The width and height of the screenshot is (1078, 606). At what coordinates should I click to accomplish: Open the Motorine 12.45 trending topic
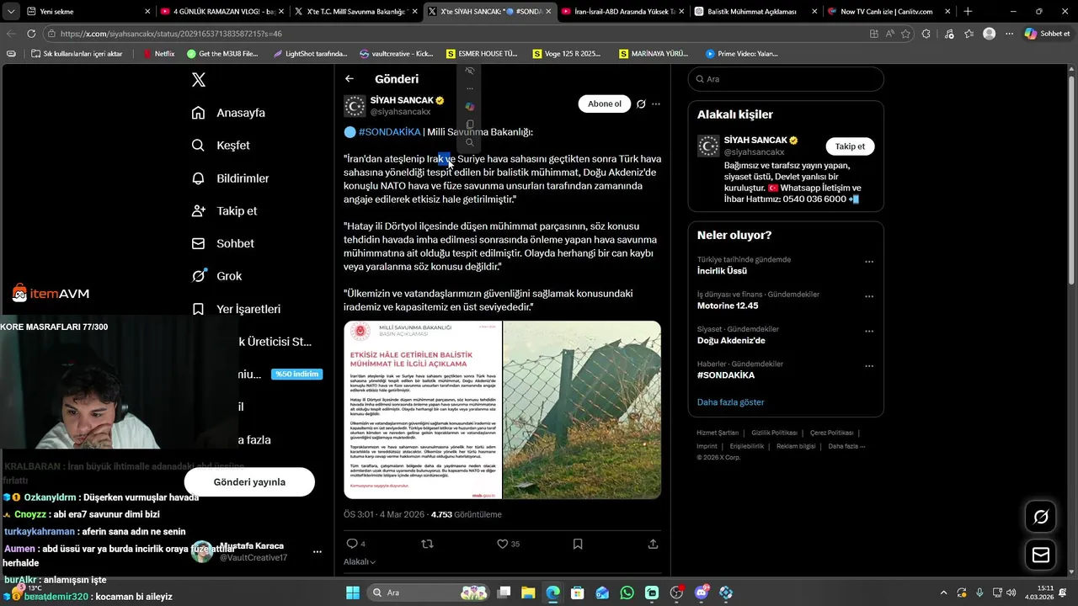click(x=728, y=306)
